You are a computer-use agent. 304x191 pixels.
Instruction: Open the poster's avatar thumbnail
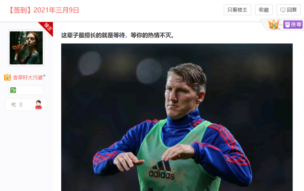pos(26,48)
